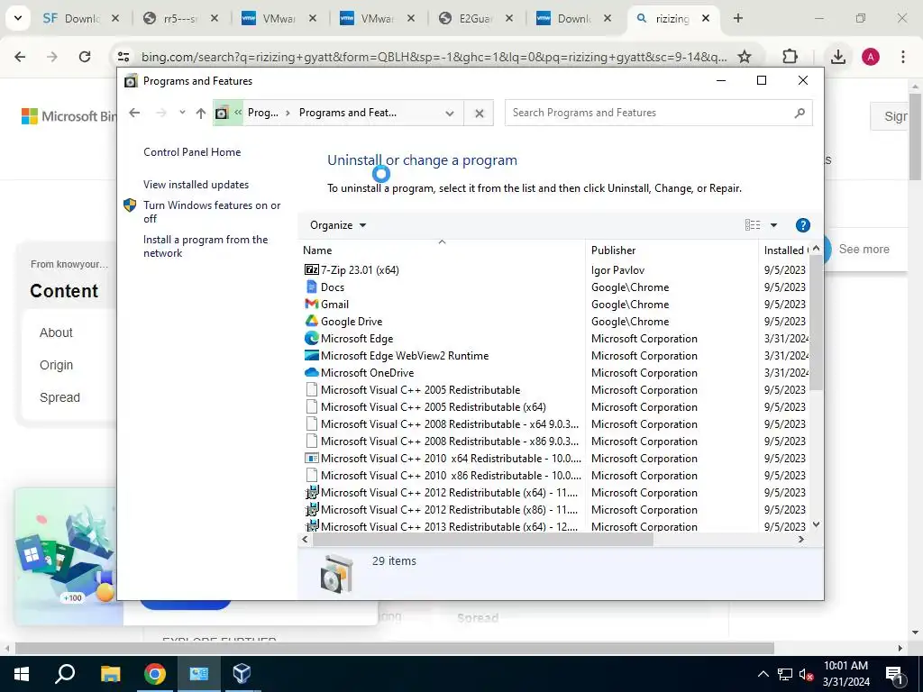Click About in Bing Content sidebar
This screenshot has width=923, height=692.
point(56,332)
